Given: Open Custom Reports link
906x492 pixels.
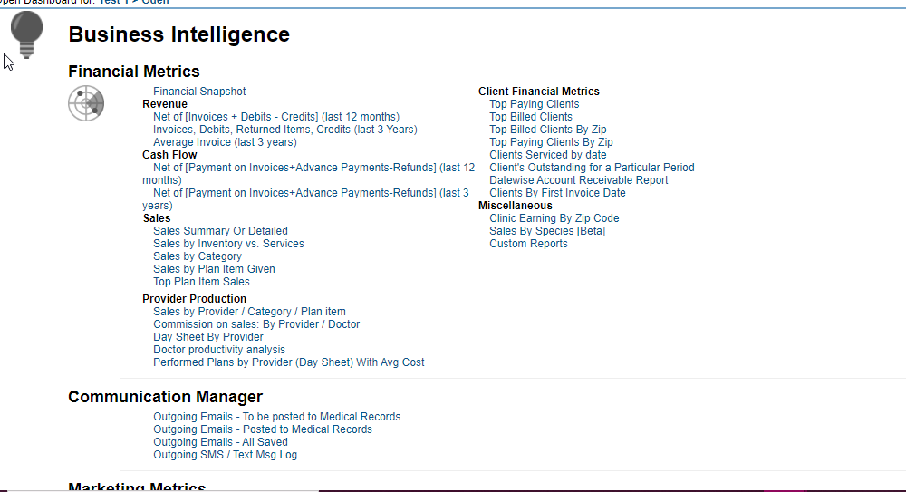Looking at the screenshot, I should click(528, 244).
